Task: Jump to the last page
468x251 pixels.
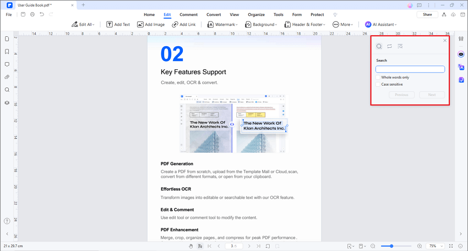Action: (x=258, y=246)
